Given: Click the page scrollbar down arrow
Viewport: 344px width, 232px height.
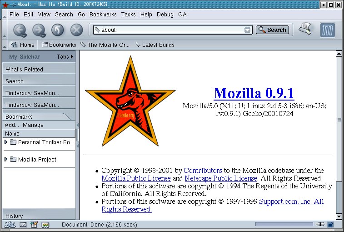Looking at the screenshot, I should tap(339, 216).
